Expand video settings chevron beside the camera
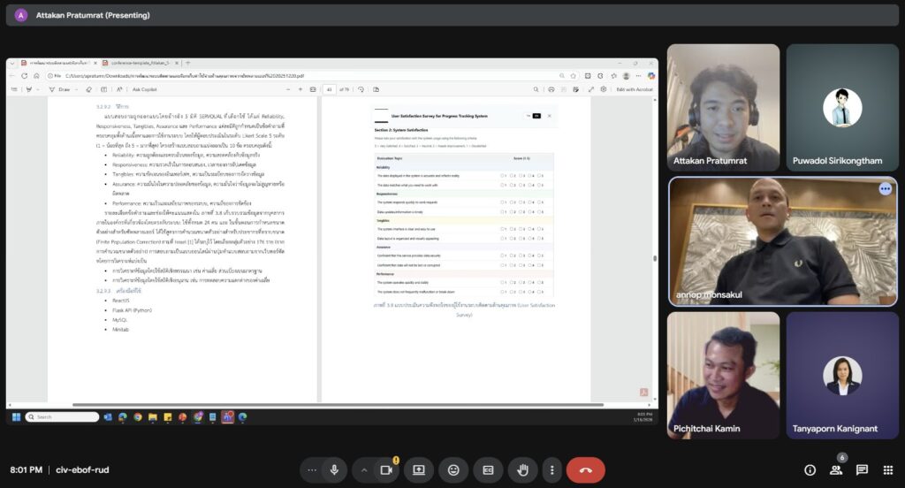This screenshot has height=488, width=905. (363, 470)
